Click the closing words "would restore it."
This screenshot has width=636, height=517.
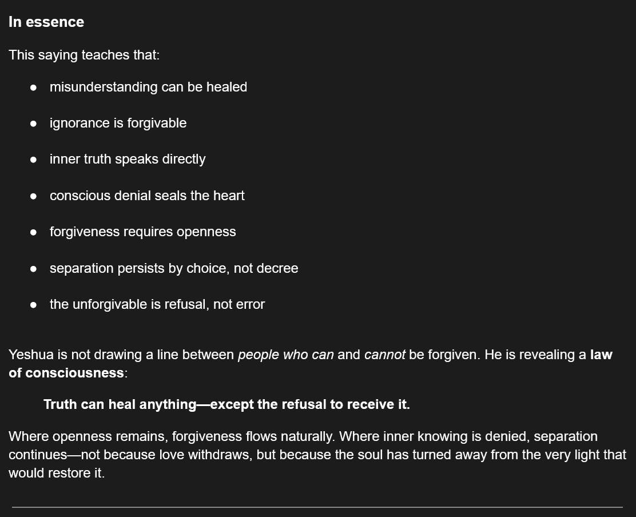pyautogui.click(x=57, y=474)
